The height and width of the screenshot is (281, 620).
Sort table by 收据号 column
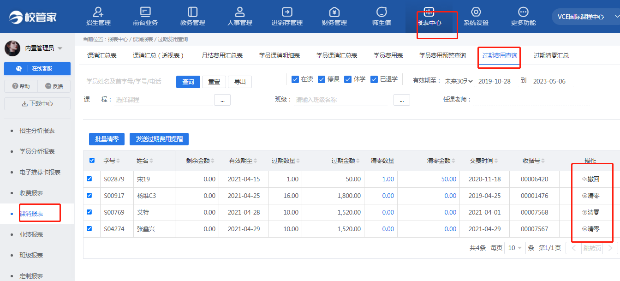point(543,161)
